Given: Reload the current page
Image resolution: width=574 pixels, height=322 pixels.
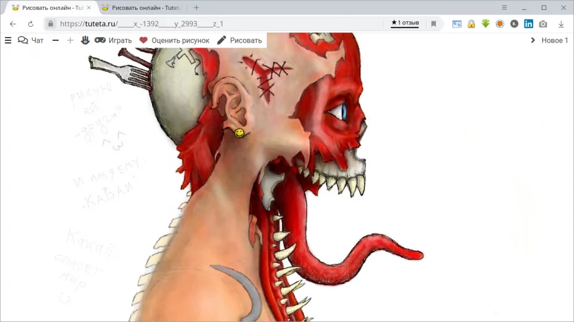Looking at the screenshot, I should click(x=31, y=24).
